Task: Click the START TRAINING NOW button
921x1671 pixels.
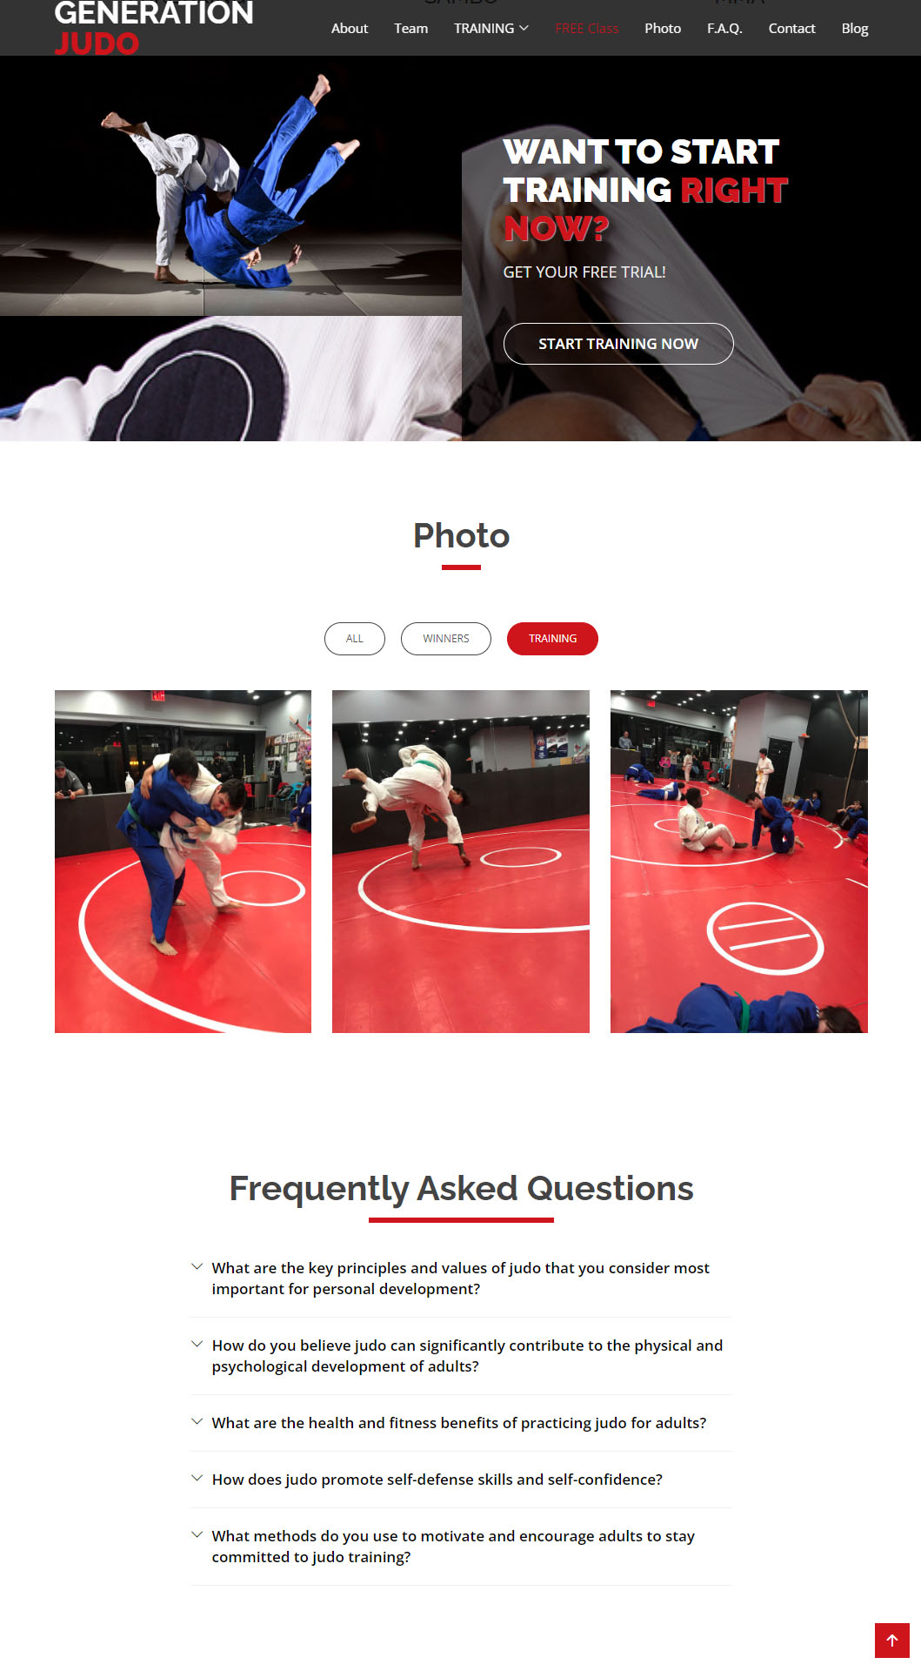Action: [x=618, y=344]
